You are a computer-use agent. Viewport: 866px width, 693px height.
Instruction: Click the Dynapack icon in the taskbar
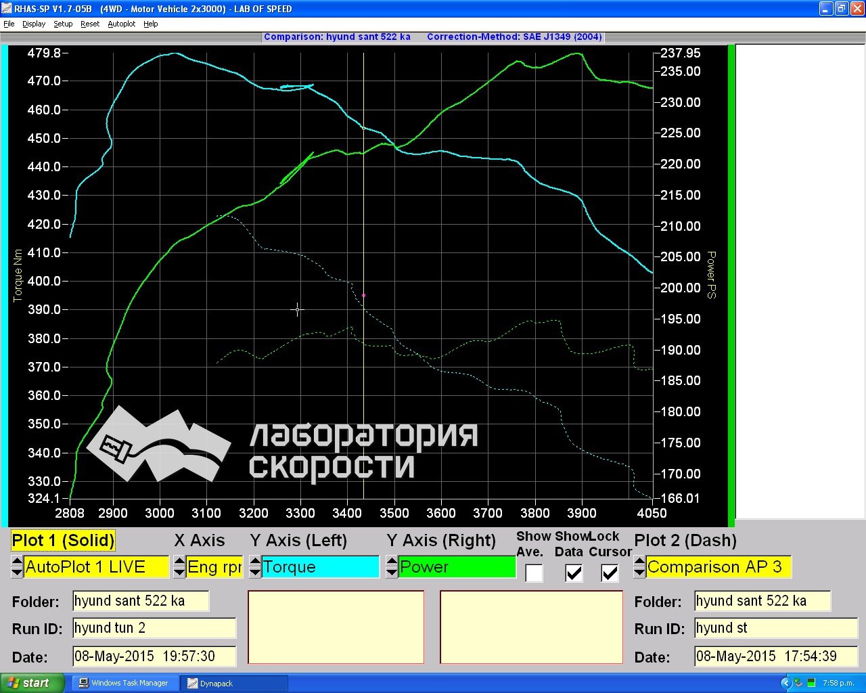click(193, 684)
